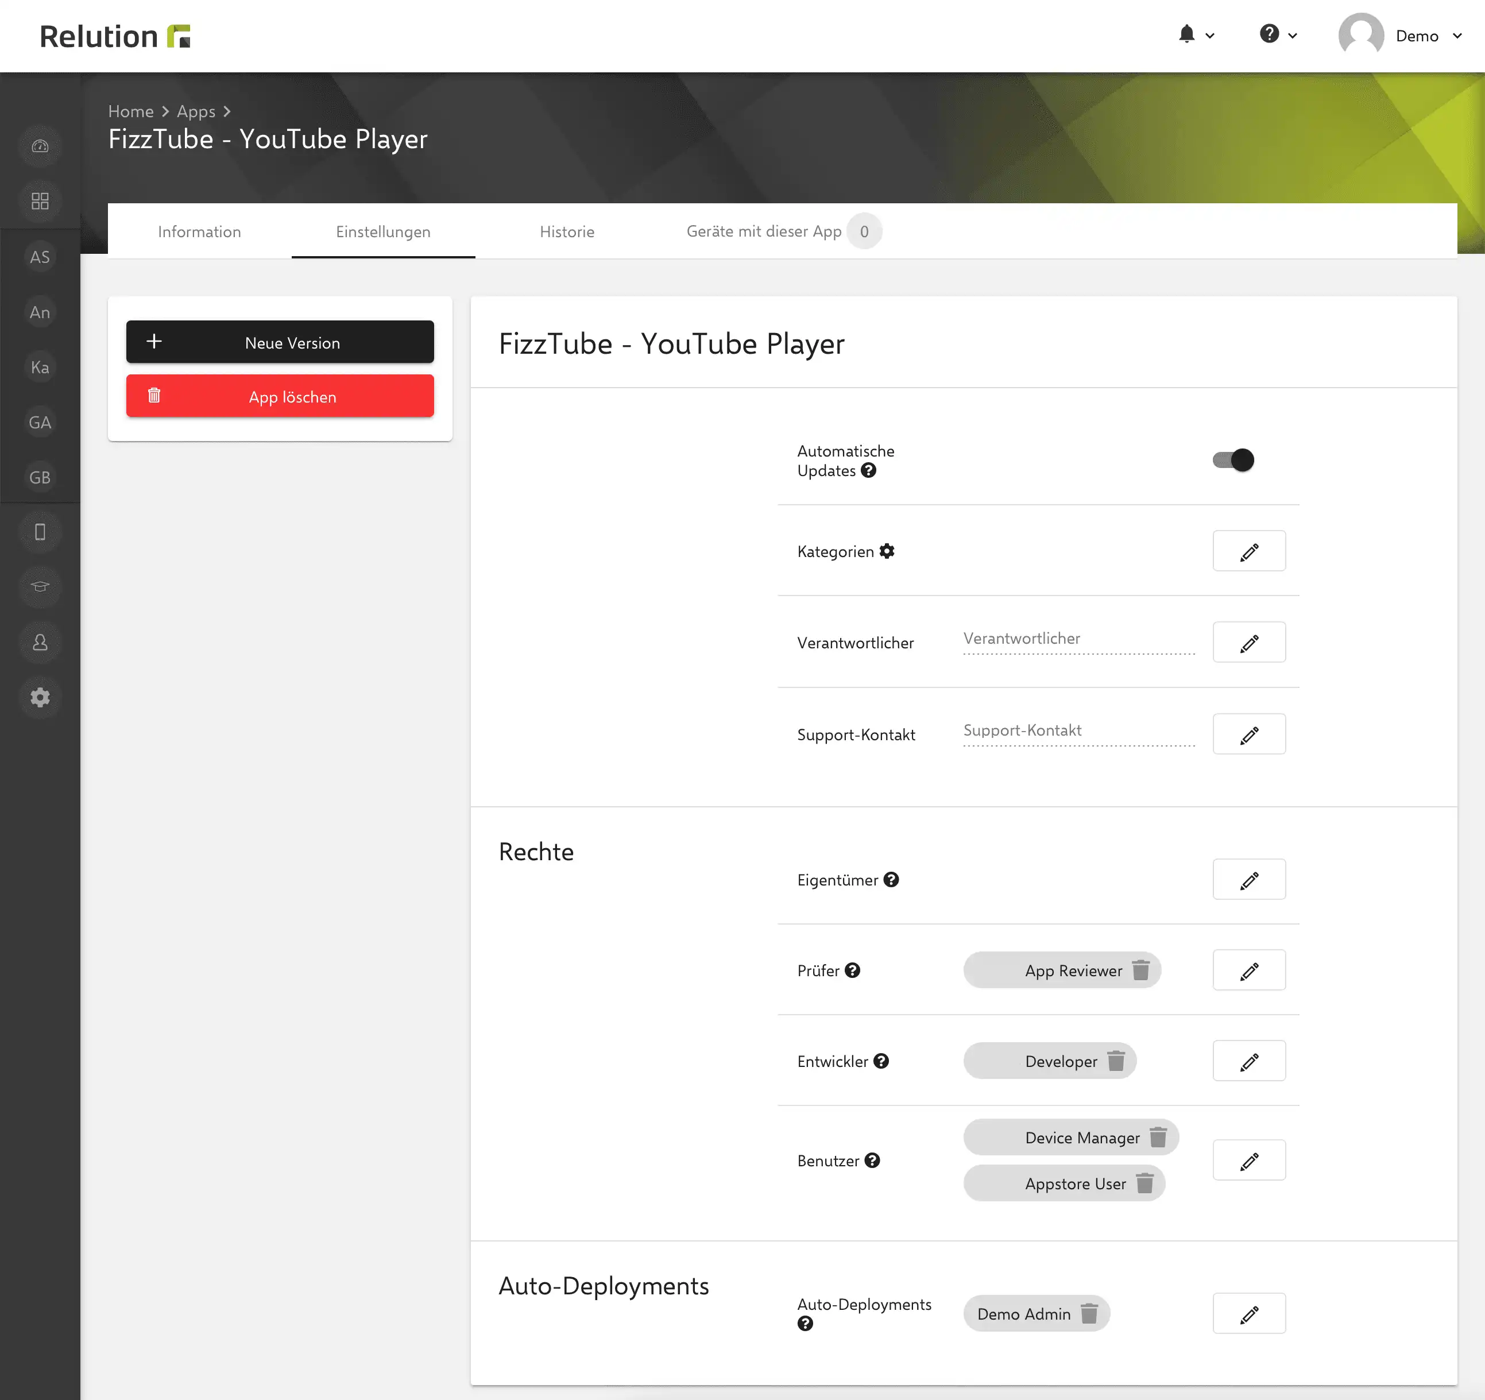Open notifications bell menu
1485x1400 pixels.
pyautogui.click(x=1196, y=34)
